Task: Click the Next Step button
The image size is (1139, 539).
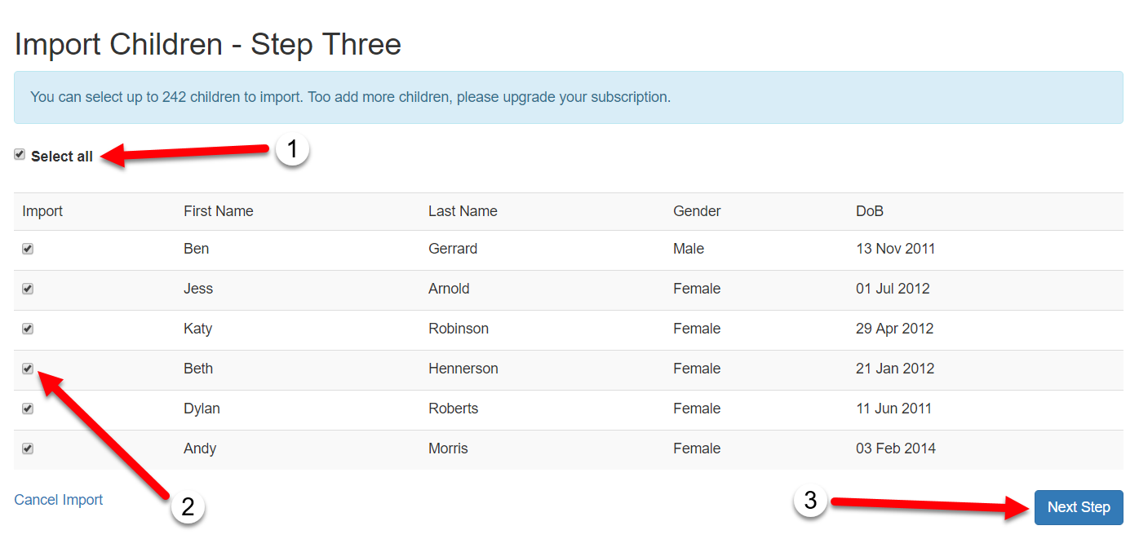Action: (1078, 507)
